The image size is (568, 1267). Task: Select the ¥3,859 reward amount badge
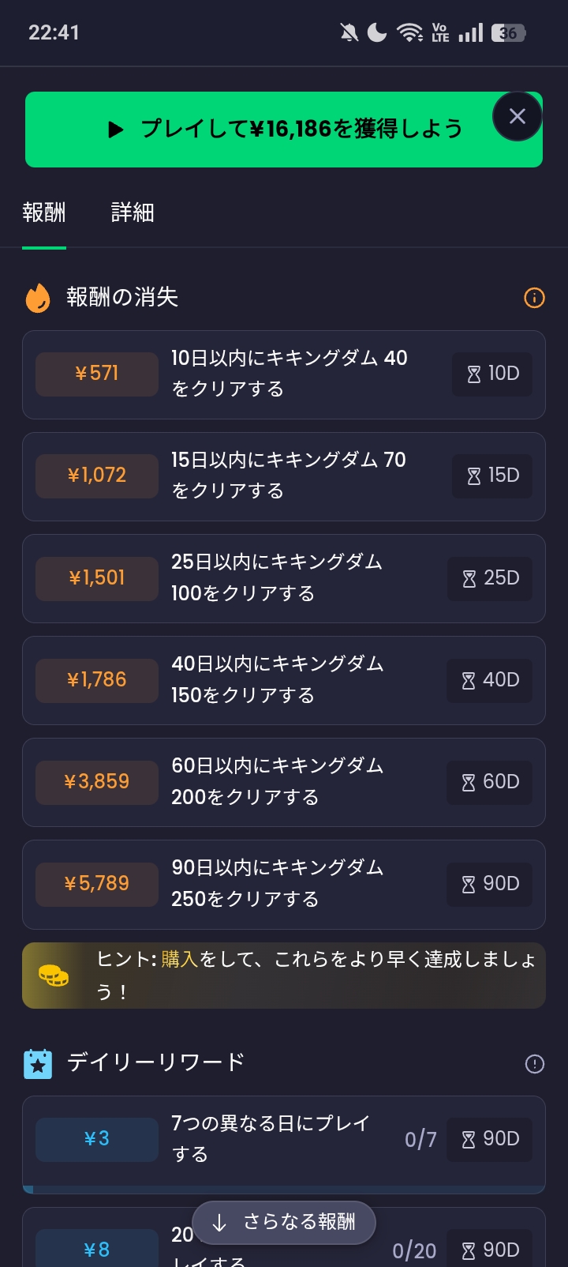pyautogui.click(x=97, y=782)
